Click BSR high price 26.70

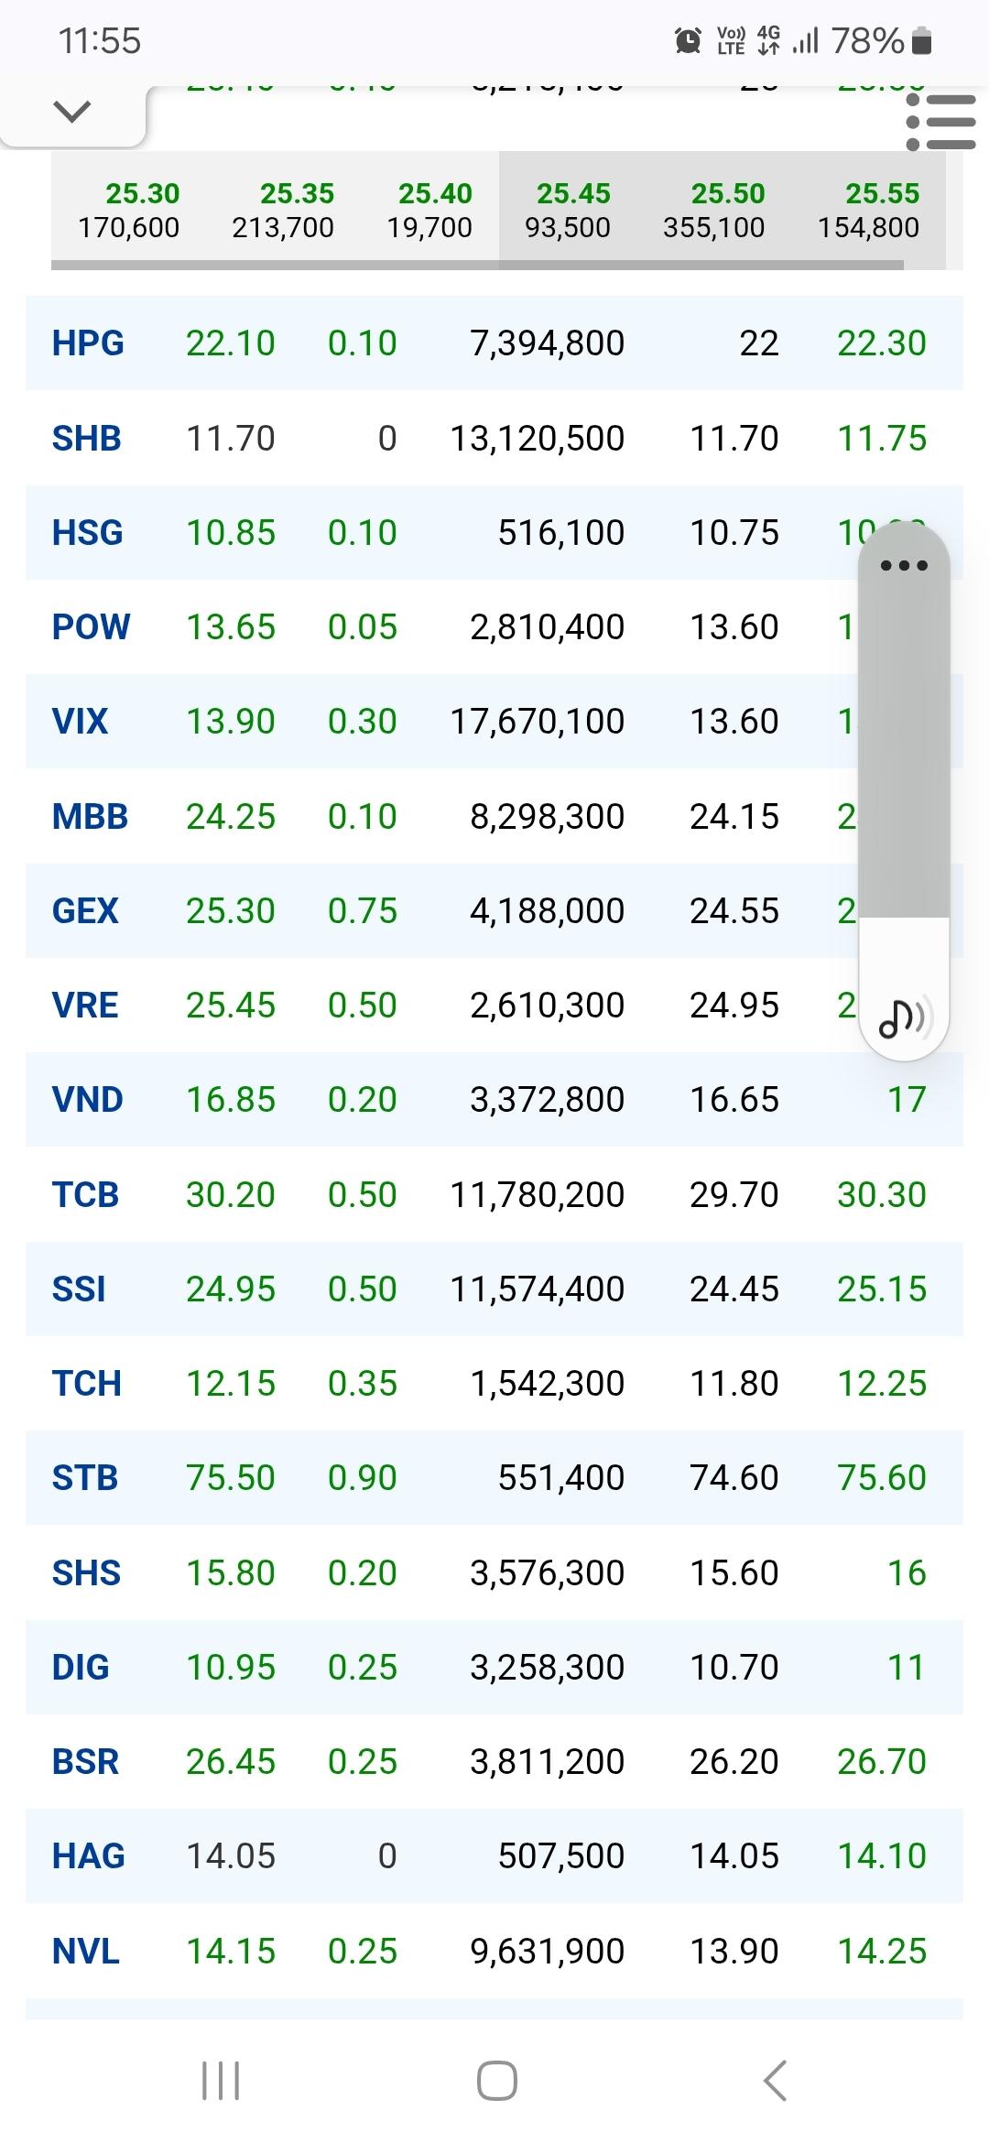[x=882, y=1762]
